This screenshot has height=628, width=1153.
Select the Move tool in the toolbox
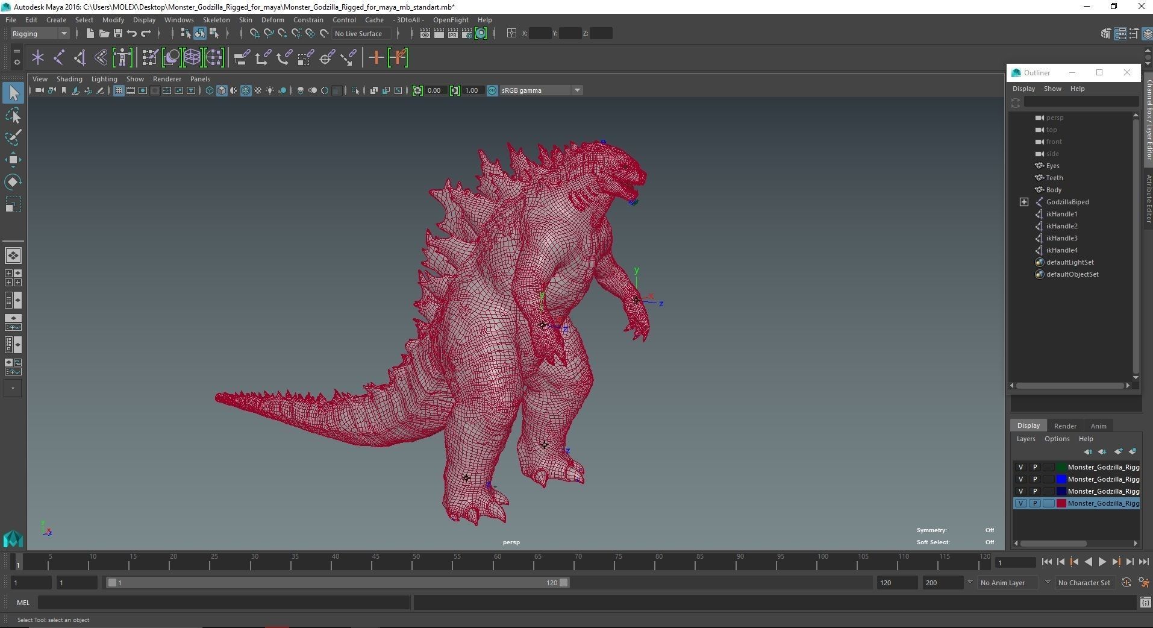[x=13, y=160]
